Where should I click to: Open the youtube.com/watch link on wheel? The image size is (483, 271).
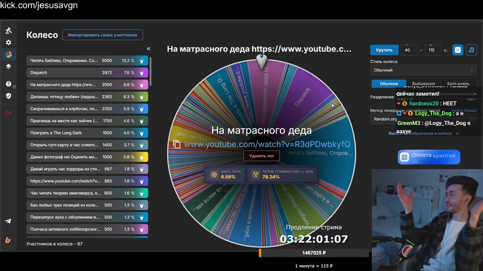(x=267, y=145)
